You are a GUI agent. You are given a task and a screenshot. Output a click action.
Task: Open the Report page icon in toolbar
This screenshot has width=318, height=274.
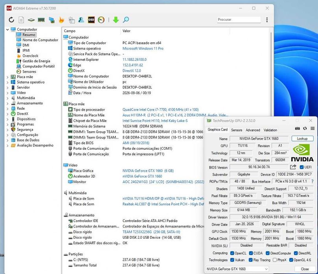point(21,20)
